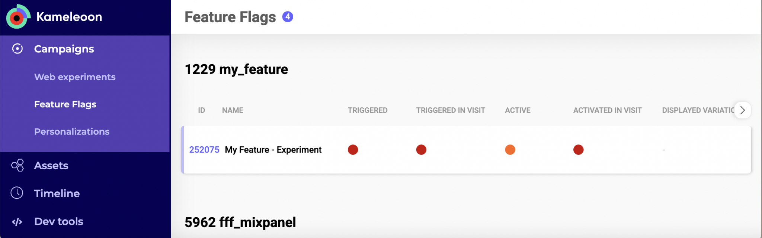
Task: Click the orange Active status dot
Action: click(x=510, y=150)
